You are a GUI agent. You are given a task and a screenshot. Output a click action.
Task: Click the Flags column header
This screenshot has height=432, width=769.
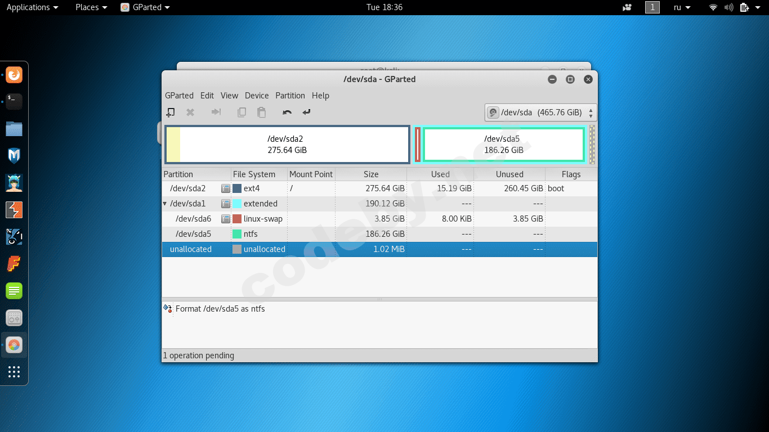click(x=571, y=174)
